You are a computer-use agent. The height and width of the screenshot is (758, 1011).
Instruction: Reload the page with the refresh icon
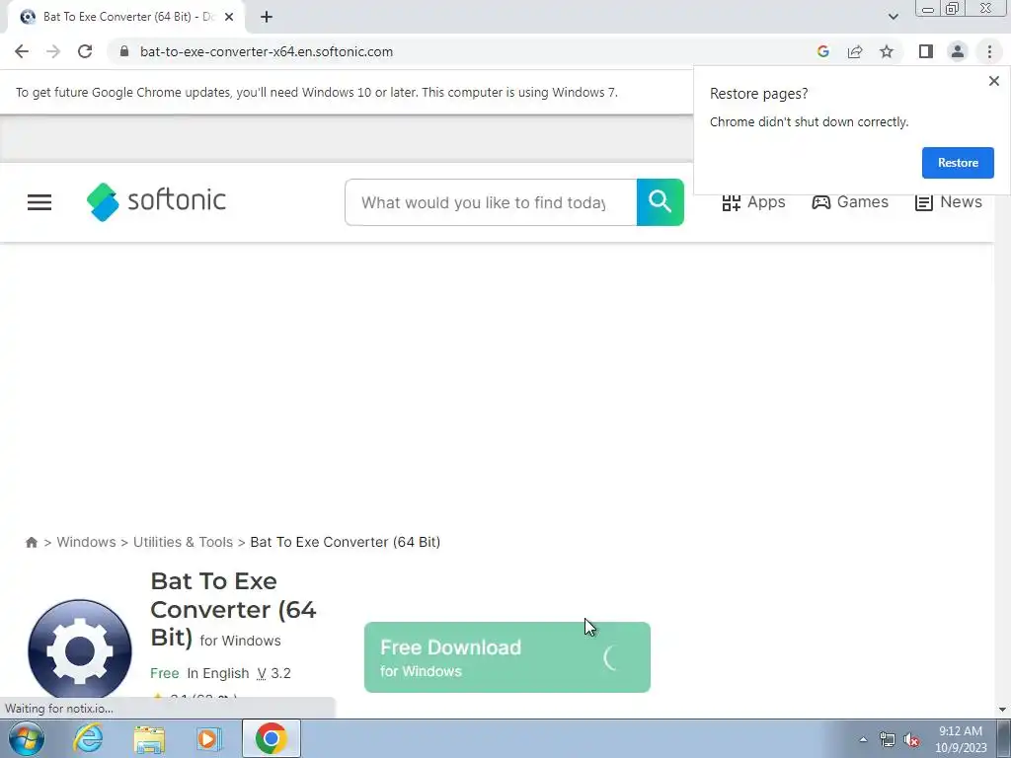(85, 51)
